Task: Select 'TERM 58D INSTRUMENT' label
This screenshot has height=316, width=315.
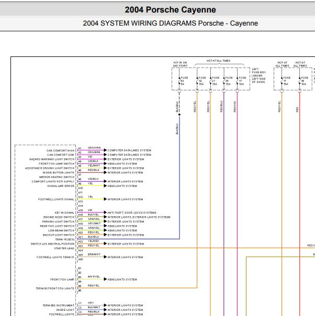Action: coord(59,306)
